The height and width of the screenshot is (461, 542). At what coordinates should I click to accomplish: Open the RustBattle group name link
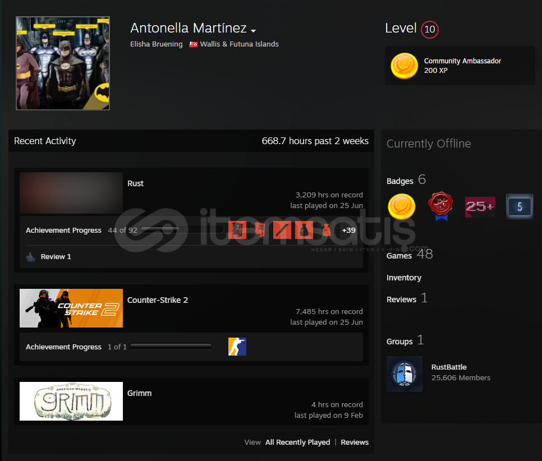coord(449,367)
